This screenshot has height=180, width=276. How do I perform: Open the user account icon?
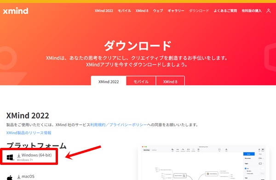tap(269, 11)
